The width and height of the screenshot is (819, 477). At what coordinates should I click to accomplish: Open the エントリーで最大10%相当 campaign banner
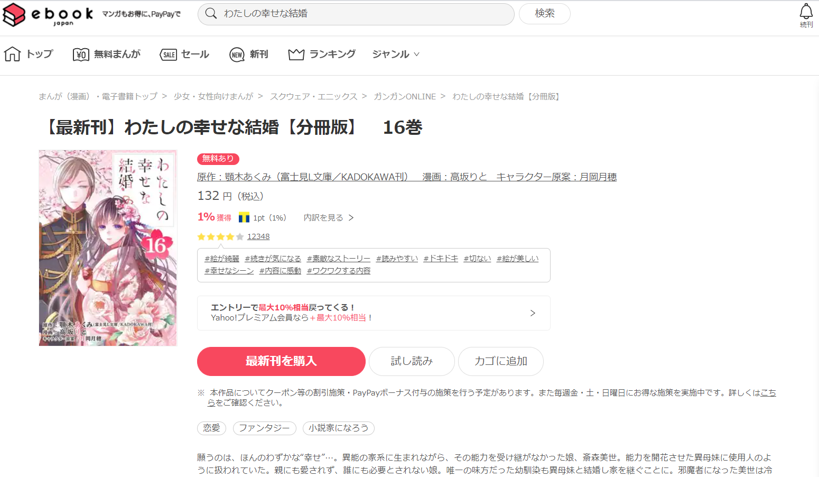(x=374, y=313)
